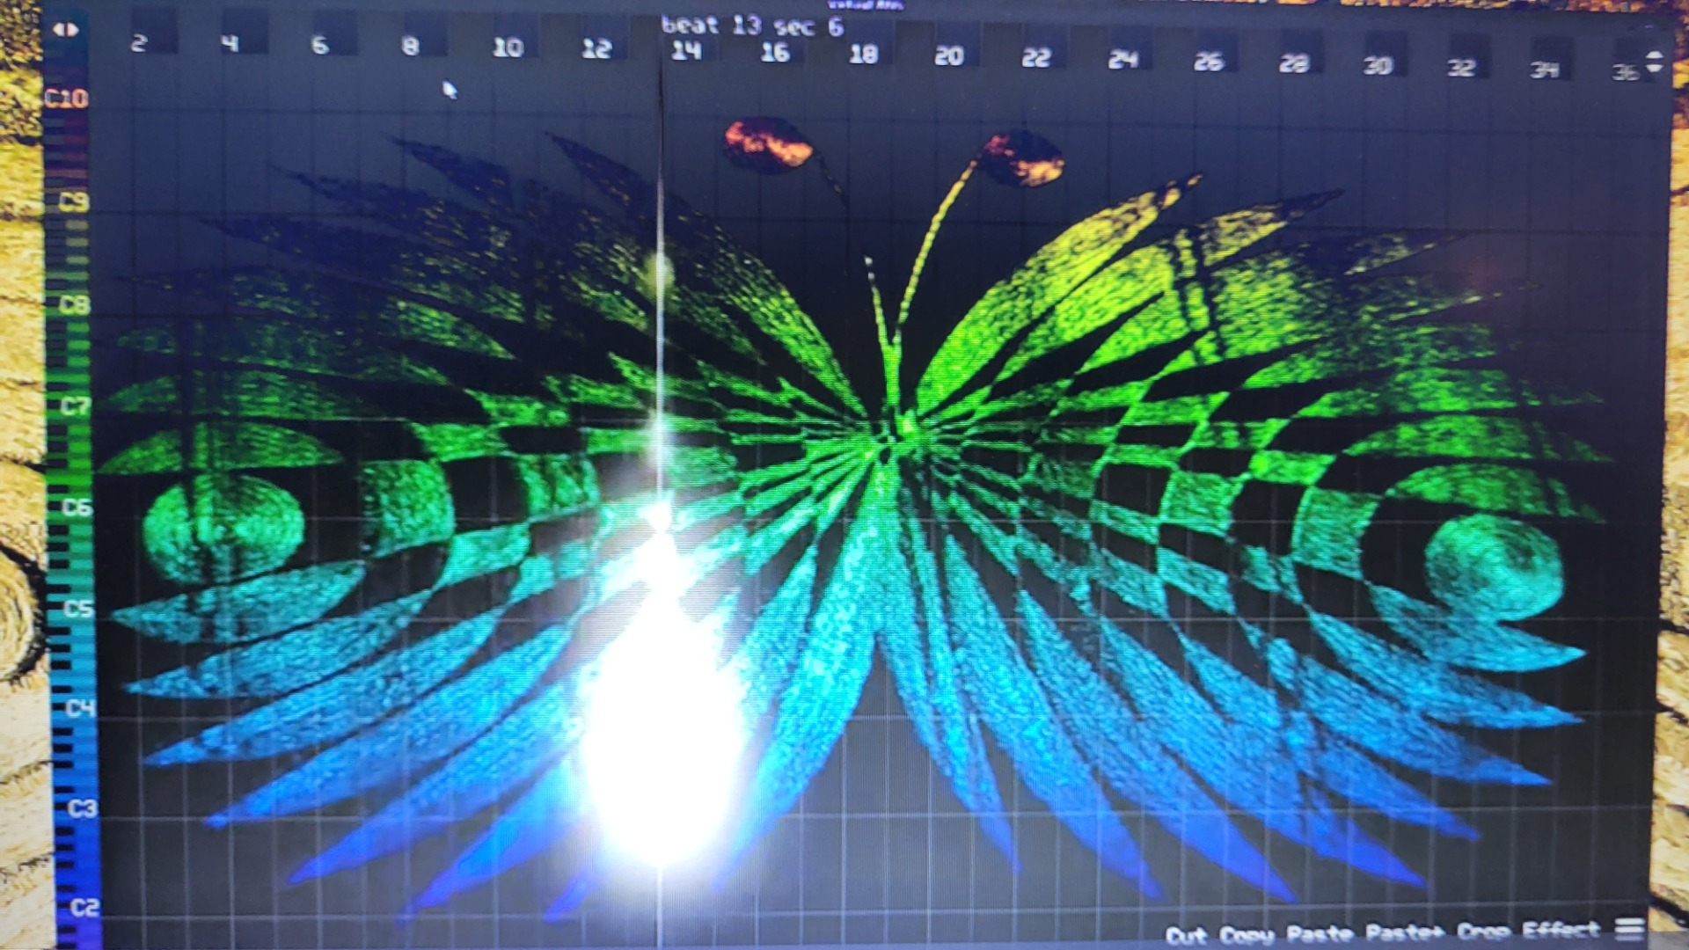
Task: Click the Cut button
Action: [1187, 936]
